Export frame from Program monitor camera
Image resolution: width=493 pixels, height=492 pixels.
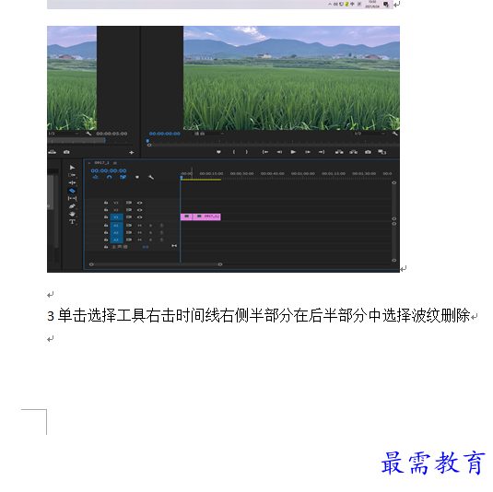click(368, 152)
